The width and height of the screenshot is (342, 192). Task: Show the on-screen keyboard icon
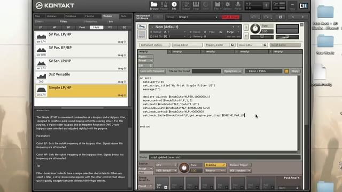click(x=196, y=6)
